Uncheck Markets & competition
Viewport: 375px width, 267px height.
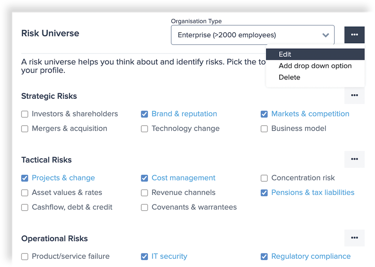(264, 114)
